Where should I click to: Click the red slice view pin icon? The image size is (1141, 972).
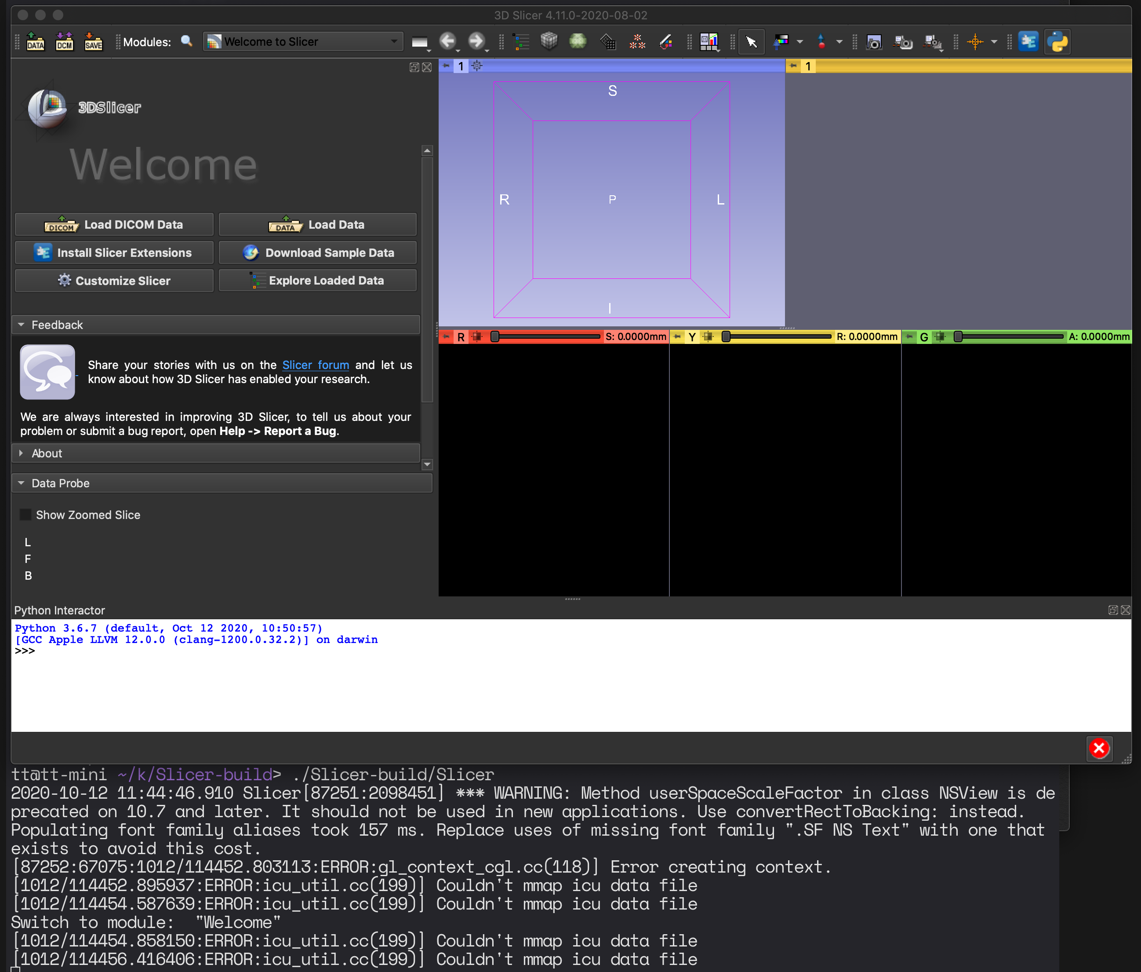(x=446, y=336)
